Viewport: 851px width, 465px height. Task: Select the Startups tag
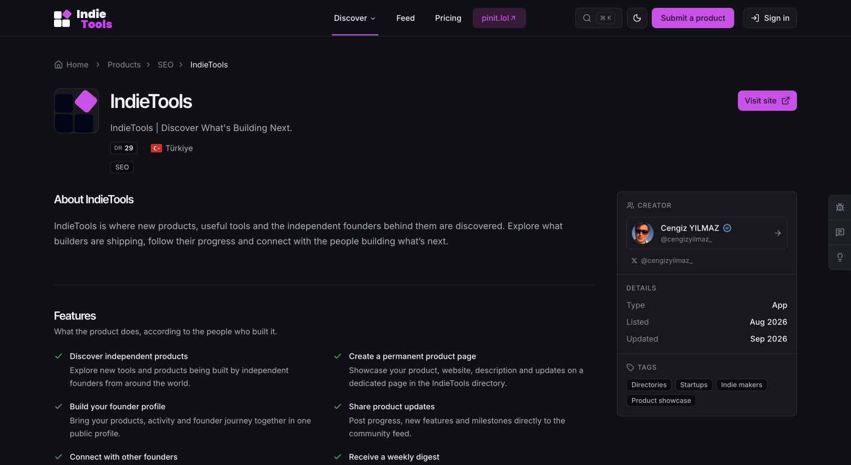point(693,385)
